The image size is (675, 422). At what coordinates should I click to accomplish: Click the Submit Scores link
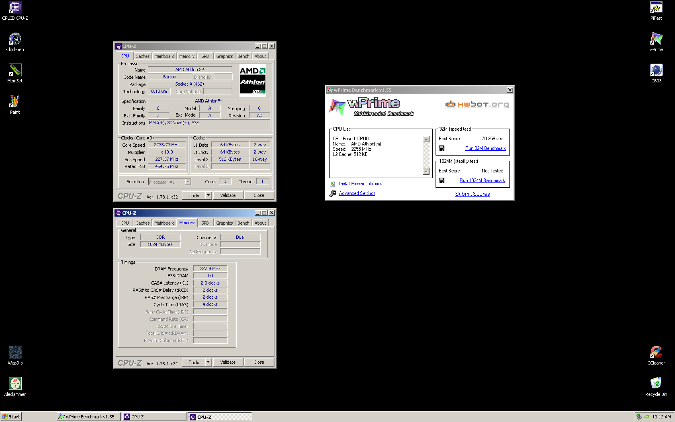coord(472,194)
